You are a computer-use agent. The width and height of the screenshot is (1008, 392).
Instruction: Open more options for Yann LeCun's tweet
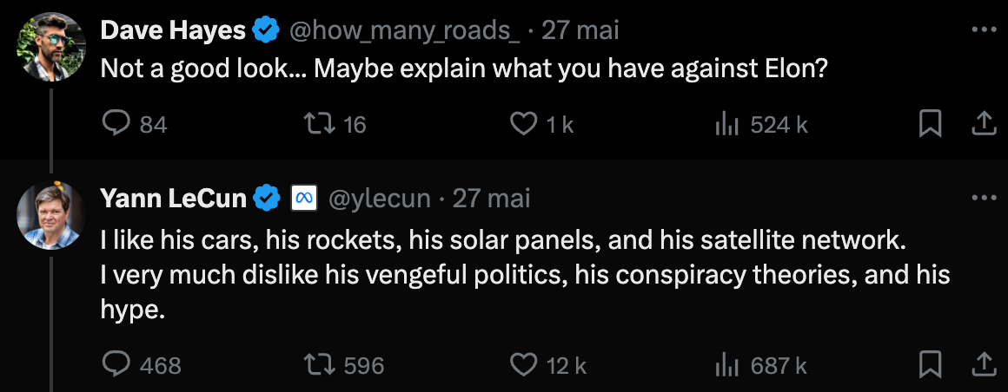983,198
